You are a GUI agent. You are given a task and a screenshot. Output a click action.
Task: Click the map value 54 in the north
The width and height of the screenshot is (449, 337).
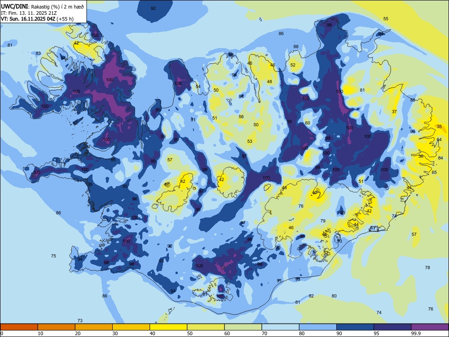[198, 87]
